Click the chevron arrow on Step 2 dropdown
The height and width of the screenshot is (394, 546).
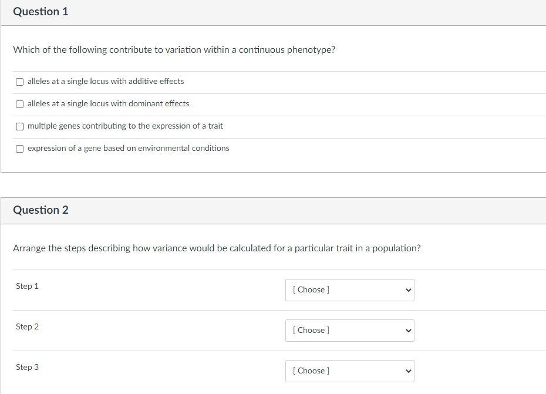[x=409, y=331]
